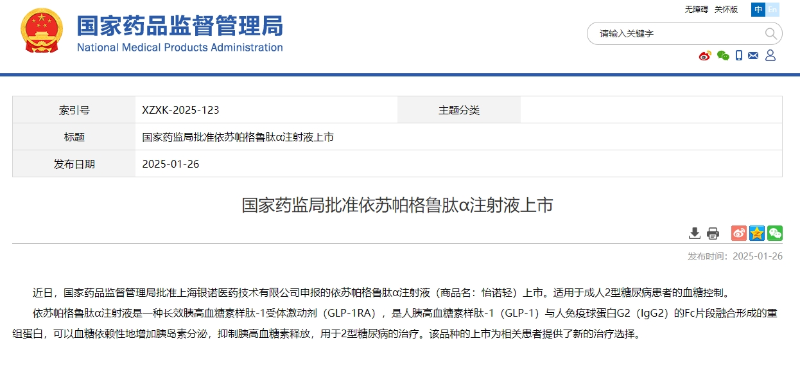Open the 无障碍 accessibility link
Viewport: 800px width, 370px height.
[696, 10]
